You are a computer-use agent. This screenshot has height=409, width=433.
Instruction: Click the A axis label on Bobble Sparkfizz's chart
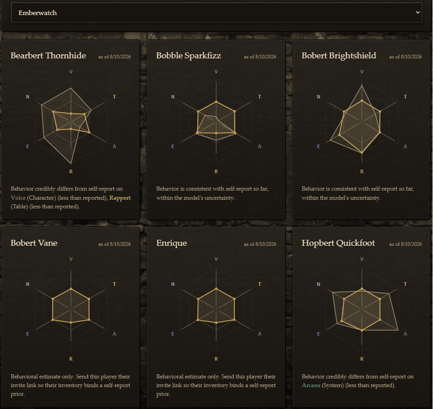point(259,146)
